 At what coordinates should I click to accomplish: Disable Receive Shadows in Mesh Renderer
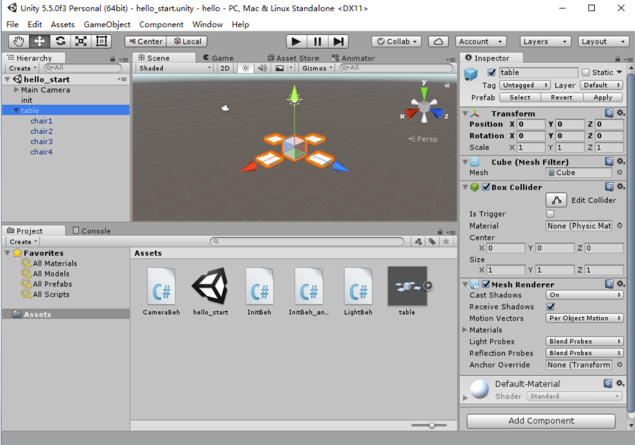pos(550,307)
